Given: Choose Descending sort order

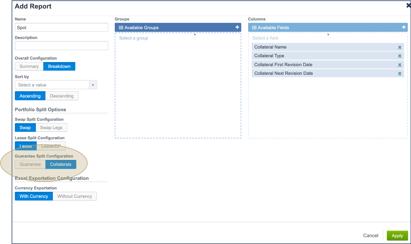Looking at the screenshot, I should 62,96.
